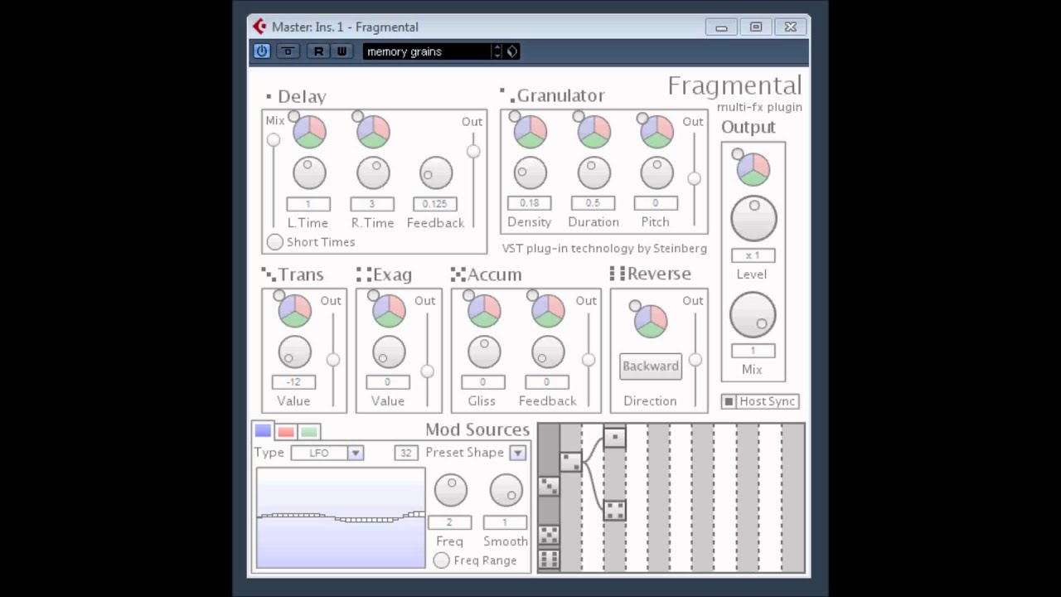This screenshot has width=1061, height=597.
Task: Click the Accum Out slider handle
Action: coord(589,360)
